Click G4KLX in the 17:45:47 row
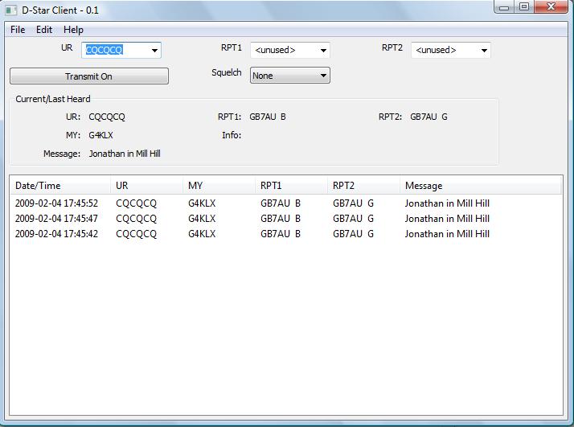The width and height of the screenshot is (574, 427). 202,219
